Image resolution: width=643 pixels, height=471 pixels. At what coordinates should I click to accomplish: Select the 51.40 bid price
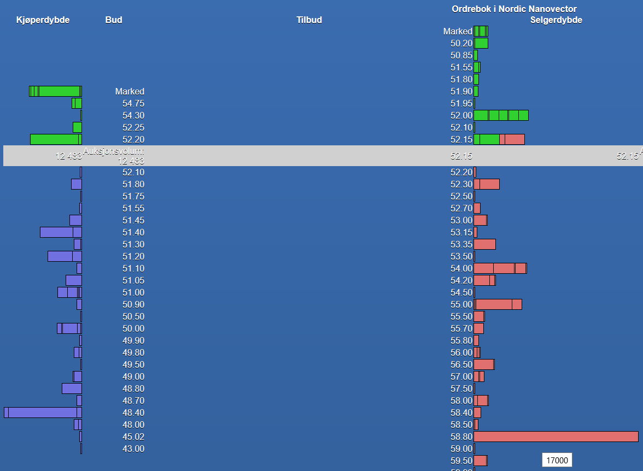pyautogui.click(x=133, y=232)
